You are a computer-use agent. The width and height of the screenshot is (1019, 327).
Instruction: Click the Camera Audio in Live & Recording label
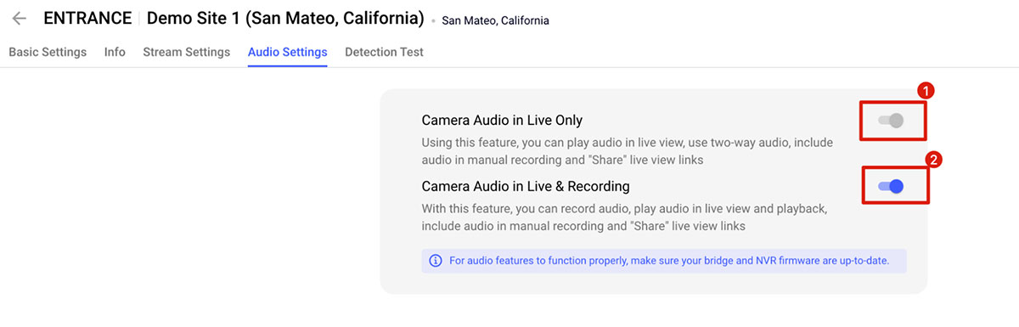[526, 185]
